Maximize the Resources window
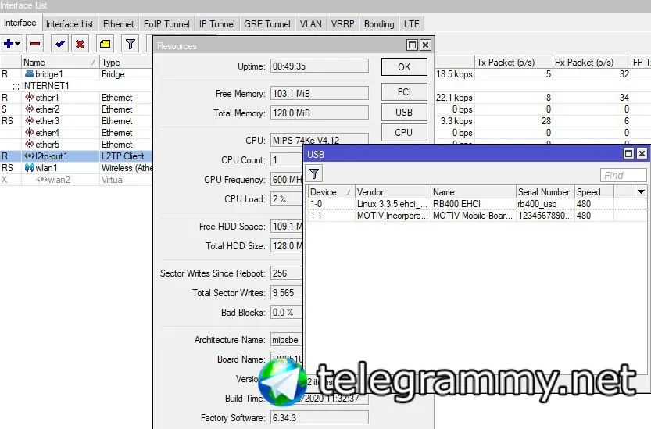 tap(412, 45)
